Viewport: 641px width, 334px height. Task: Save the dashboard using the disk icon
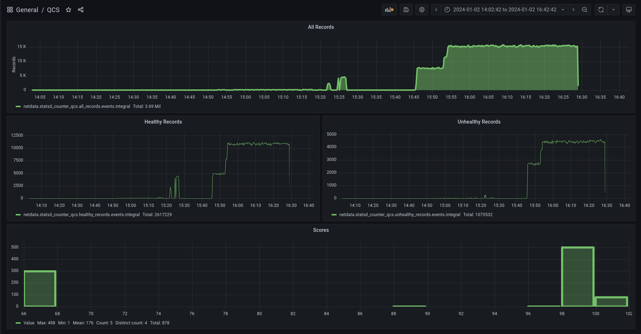(x=406, y=10)
